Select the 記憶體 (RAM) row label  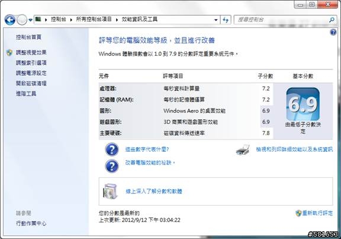(x=117, y=100)
